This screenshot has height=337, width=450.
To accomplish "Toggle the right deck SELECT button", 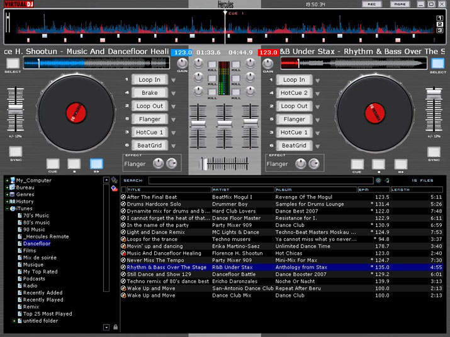I will click(437, 64).
